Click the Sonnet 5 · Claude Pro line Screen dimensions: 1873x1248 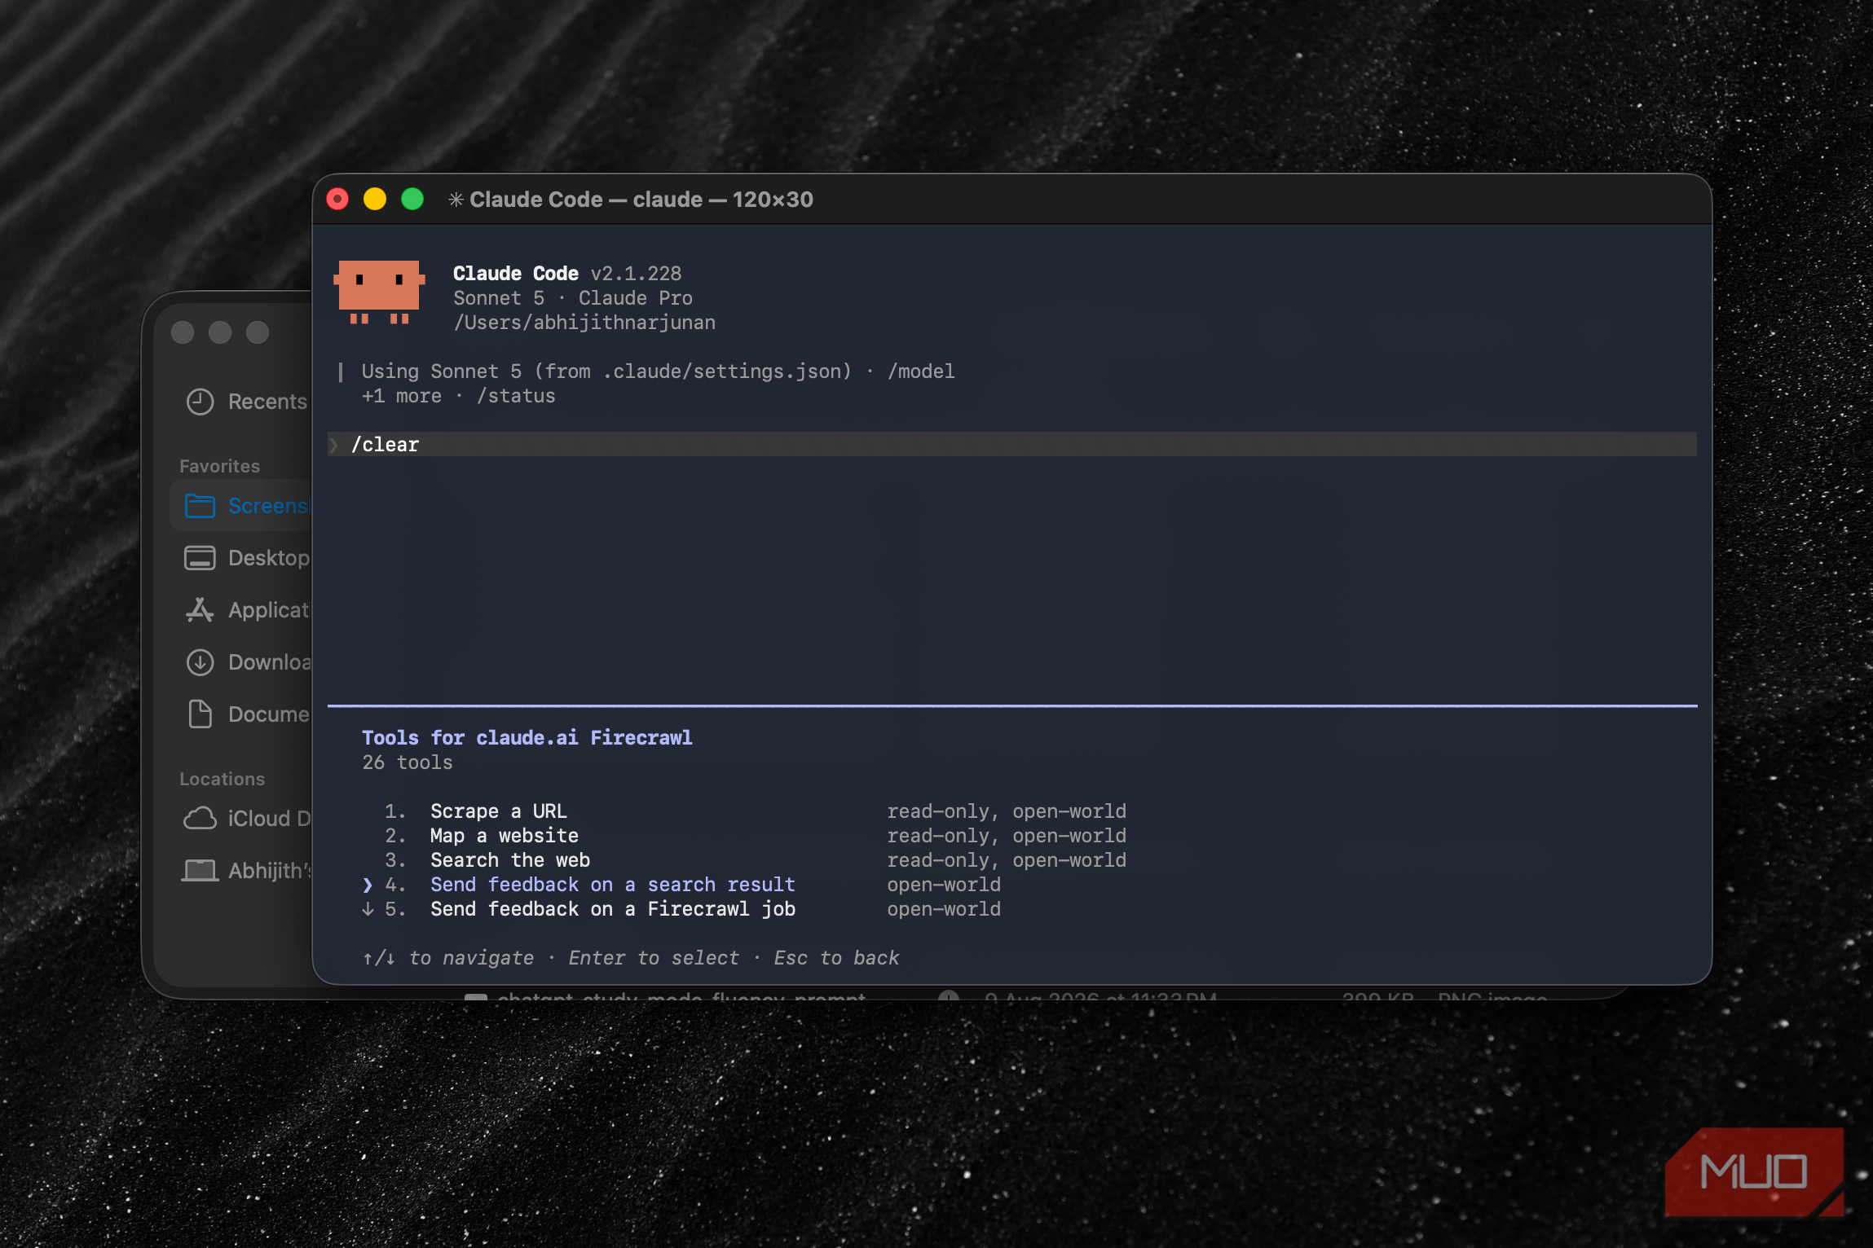[573, 298]
